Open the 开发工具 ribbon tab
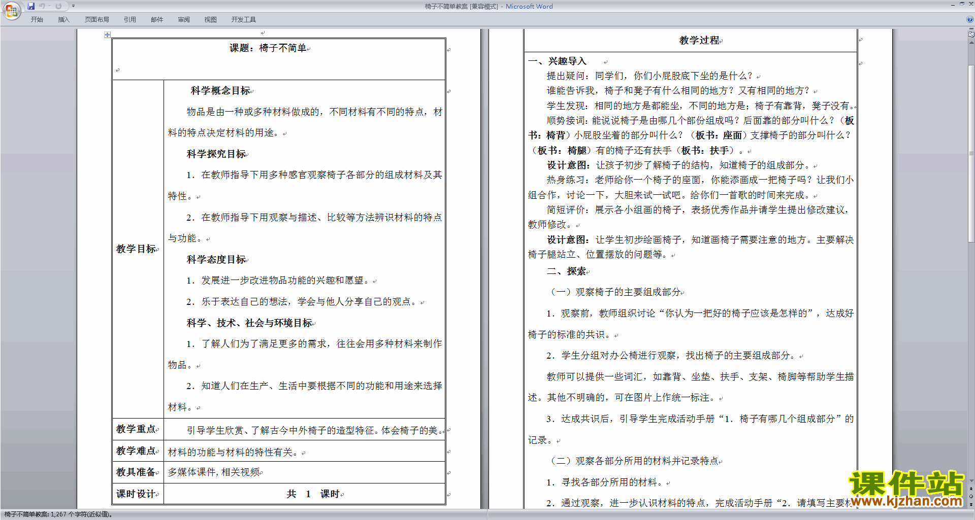The image size is (975, 520). (244, 20)
